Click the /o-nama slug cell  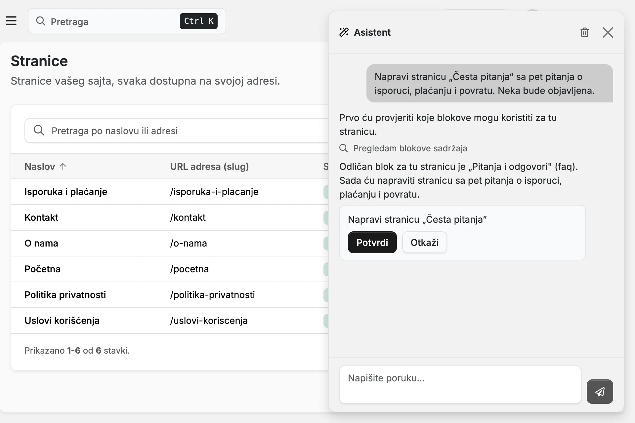click(x=189, y=243)
